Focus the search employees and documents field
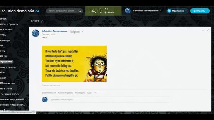214x120 pixels. [65, 11]
